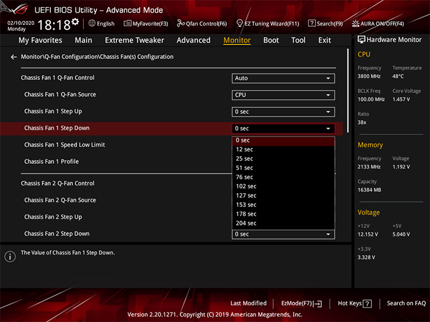Image resolution: width=430 pixels, height=322 pixels.
Task: Collapse Chassis Fan 1 Step Down dropdown
Action: pos(283,128)
